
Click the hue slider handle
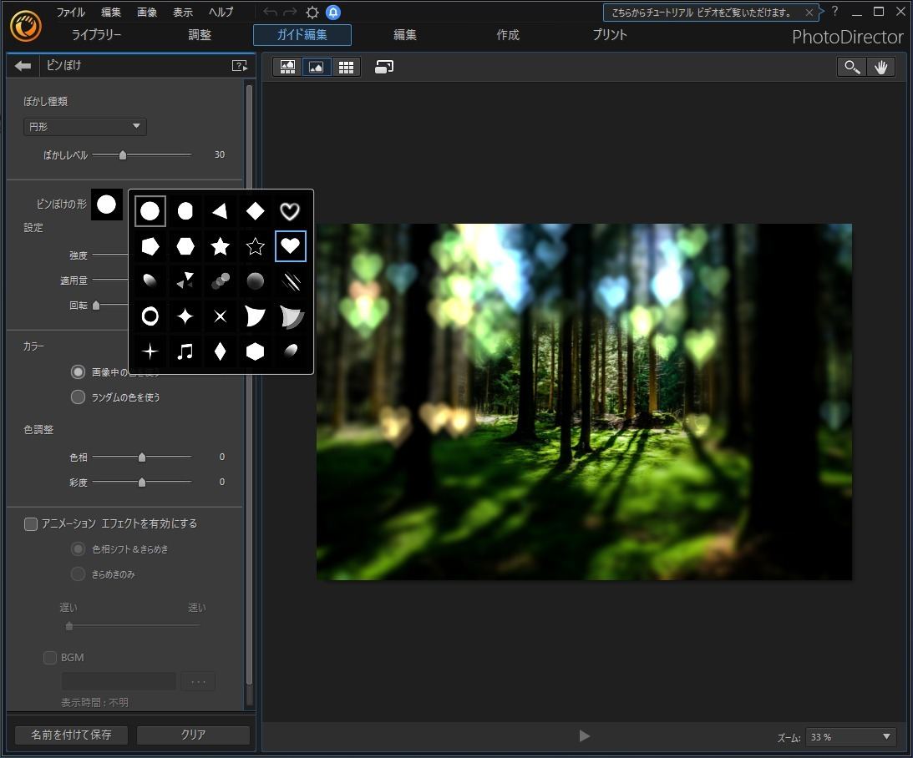(x=141, y=457)
